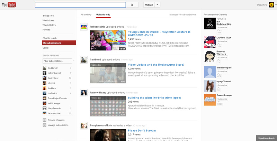Open Game Grumps channel logo
The width and height of the screenshot is (277, 141).
210,100
